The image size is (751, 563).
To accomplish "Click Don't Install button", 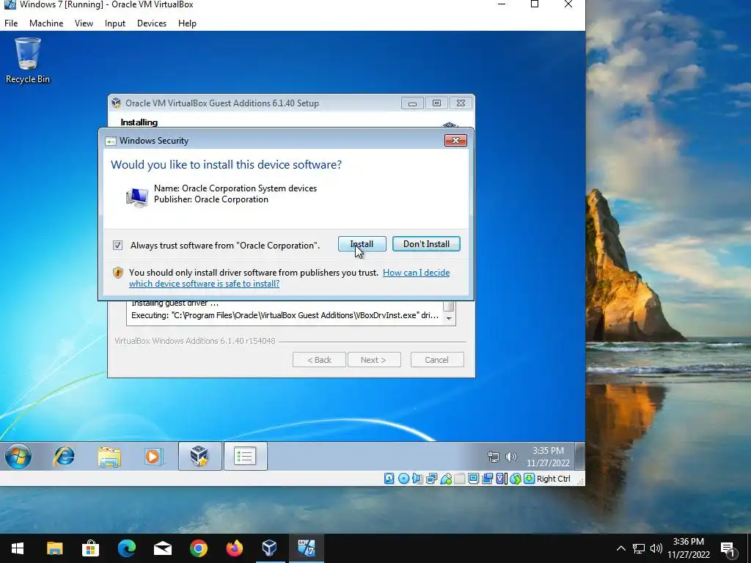I will (x=426, y=243).
